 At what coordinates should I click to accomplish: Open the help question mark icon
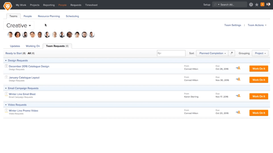click(x=251, y=5)
